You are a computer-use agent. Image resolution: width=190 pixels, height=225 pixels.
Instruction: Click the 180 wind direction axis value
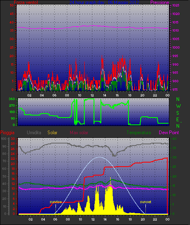(12, 112)
